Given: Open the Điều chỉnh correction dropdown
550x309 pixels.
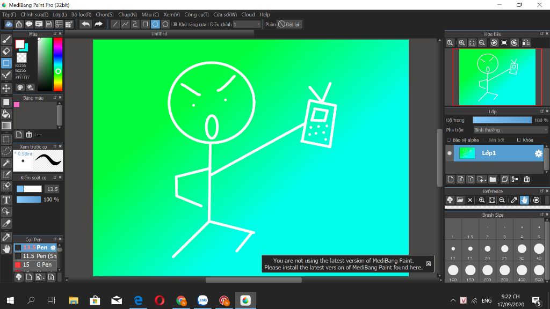Looking at the screenshot, I should 247,24.
